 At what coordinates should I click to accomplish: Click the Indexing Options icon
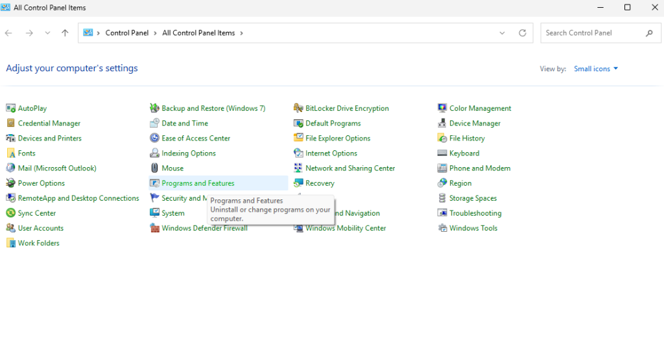coord(154,153)
